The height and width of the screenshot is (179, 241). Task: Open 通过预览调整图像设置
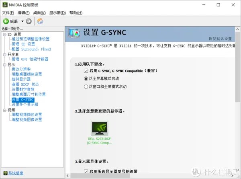(31, 39)
